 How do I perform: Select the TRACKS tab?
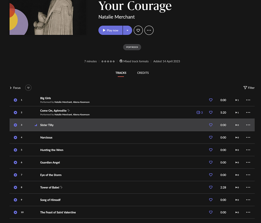pyautogui.click(x=121, y=73)
